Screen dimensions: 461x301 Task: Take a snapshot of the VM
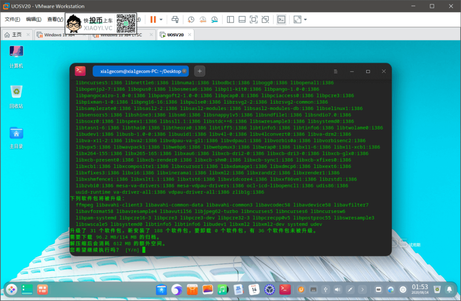[x=191, y=20]
